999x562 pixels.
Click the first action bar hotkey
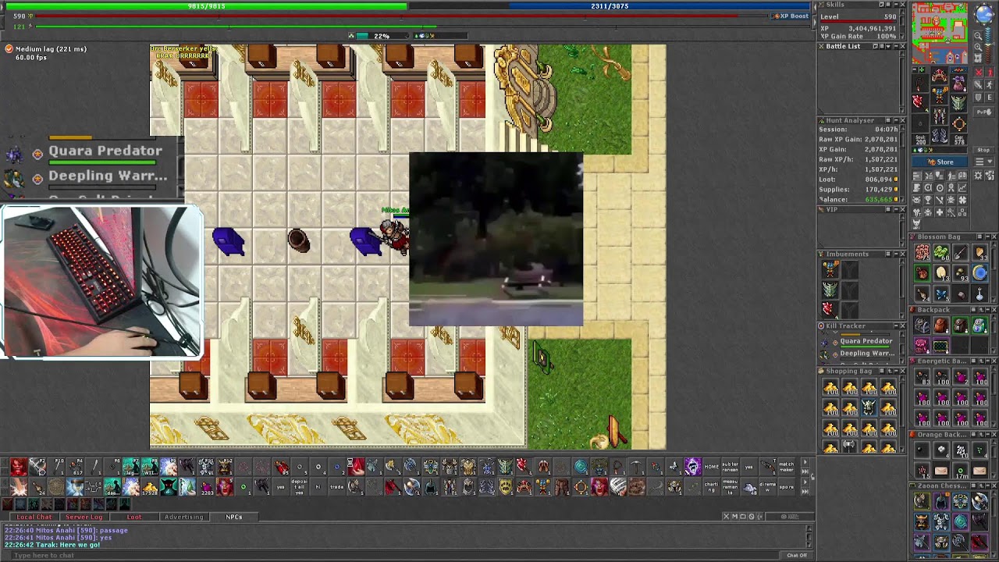[x=19, y=467]
